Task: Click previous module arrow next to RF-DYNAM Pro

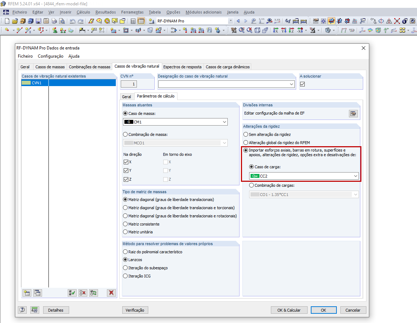Action: tap(238, 21)
